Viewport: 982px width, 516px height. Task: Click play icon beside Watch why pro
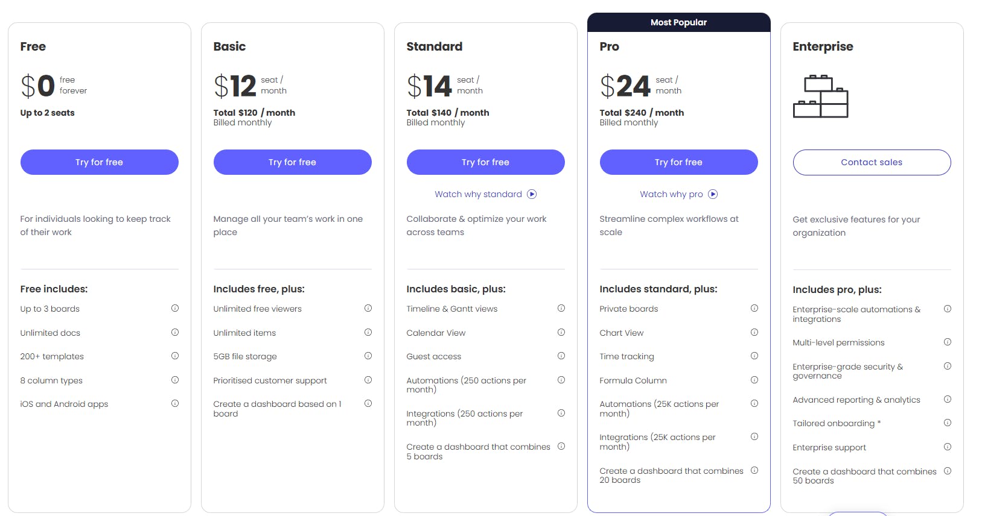click(x=713, y=194)
